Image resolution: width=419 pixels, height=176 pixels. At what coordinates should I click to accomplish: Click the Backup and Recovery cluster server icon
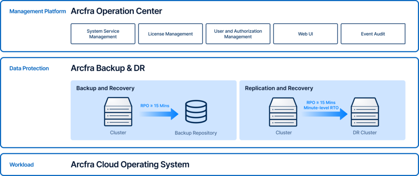coord(118,112)
